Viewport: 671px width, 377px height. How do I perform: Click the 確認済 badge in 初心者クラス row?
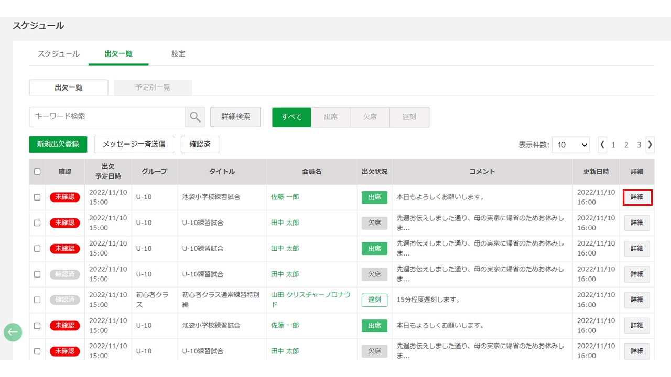[65, 300]
